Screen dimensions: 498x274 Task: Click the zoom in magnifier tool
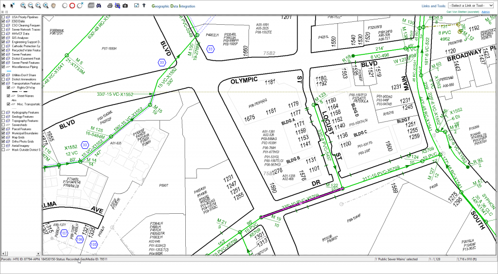[x=22, y=5]
